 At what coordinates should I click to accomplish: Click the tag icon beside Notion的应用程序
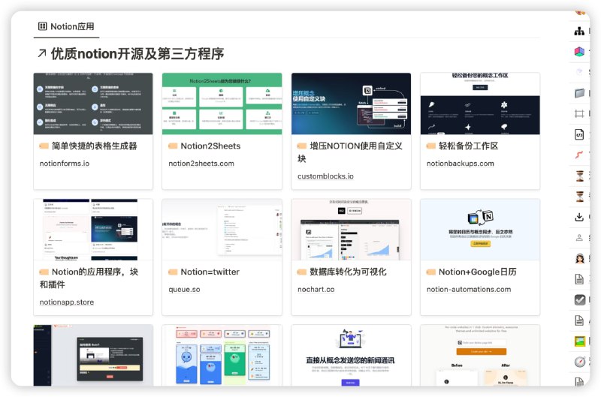coord(44,272)
